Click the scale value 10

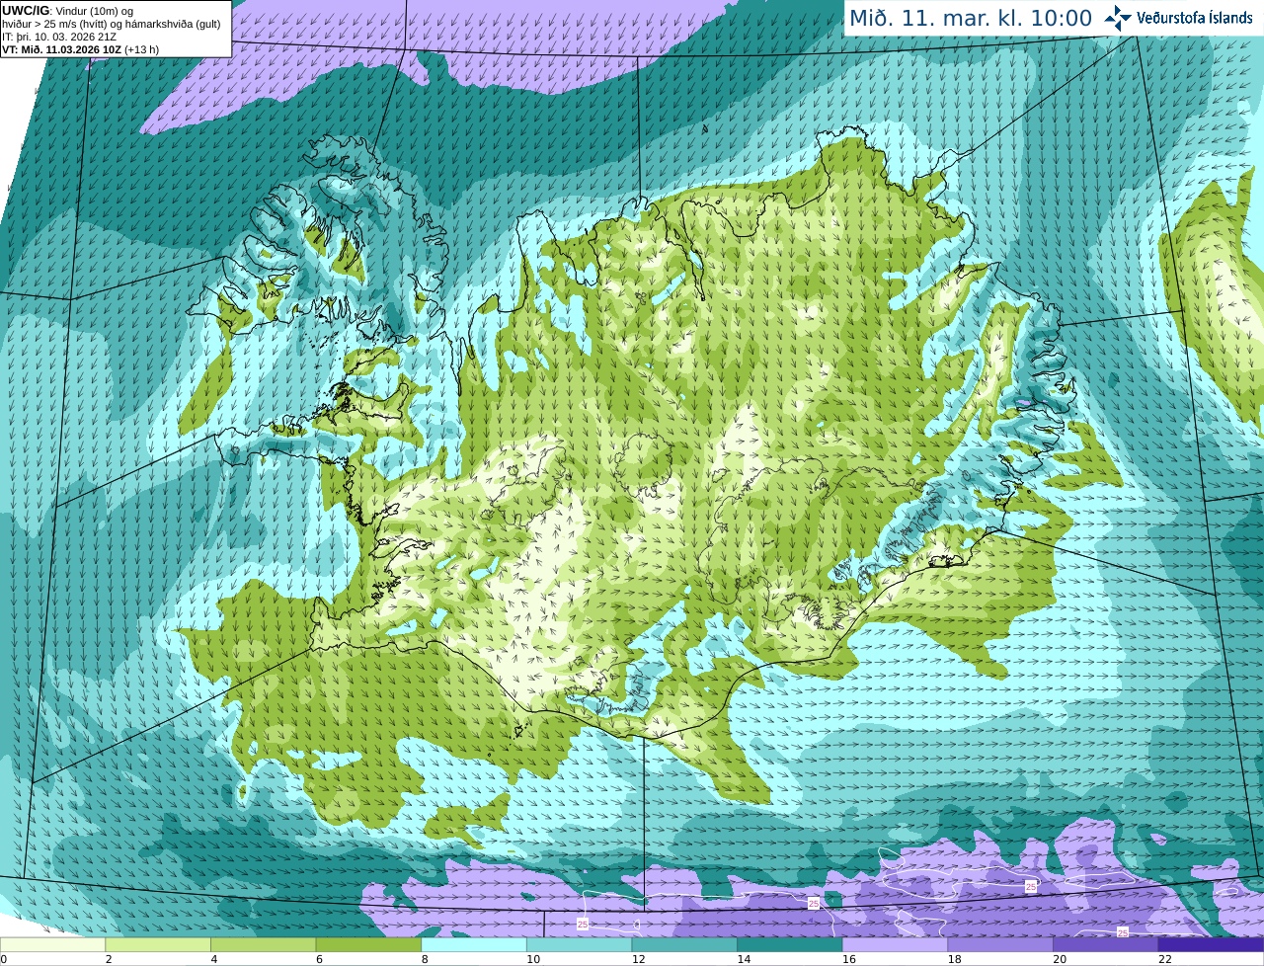pos(532,959)
